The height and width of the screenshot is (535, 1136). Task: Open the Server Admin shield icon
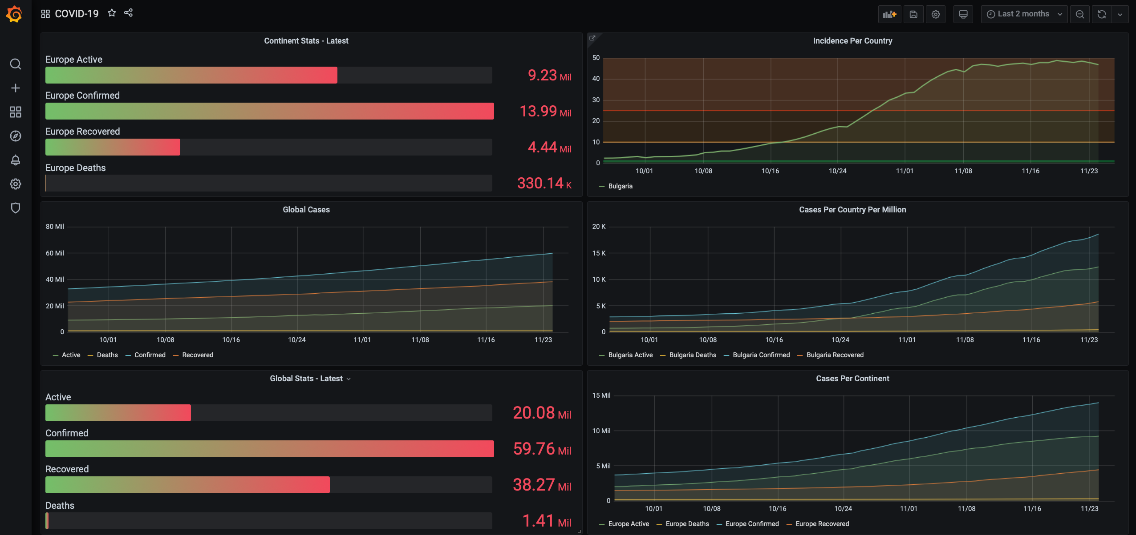[16, 208]
